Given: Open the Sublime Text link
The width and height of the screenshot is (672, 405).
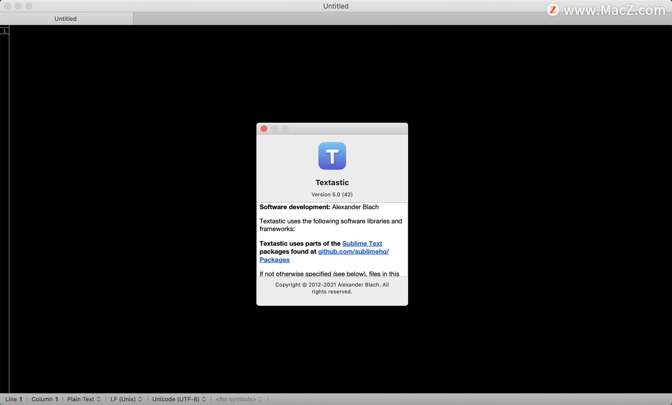Looking at the screenshot, I should pos(362,243).
